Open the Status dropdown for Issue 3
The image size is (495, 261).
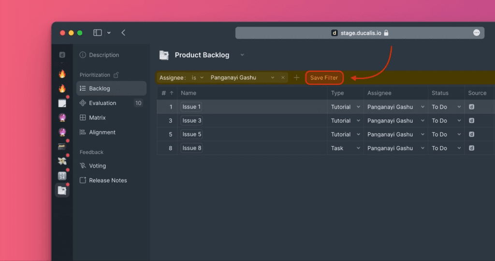tap(459, 121)
